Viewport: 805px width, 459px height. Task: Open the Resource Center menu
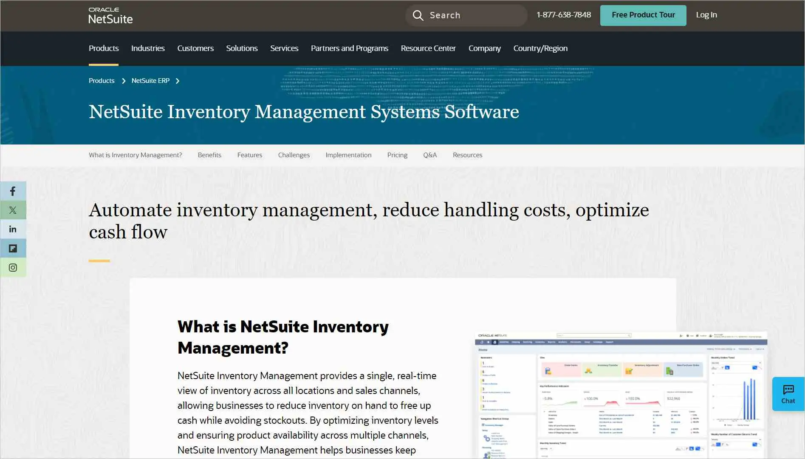coord(428,48)
